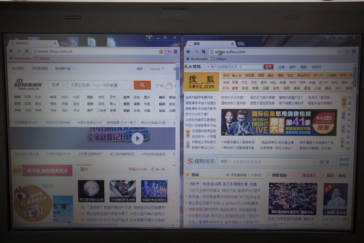Close the 新浪首页 tab
364x243 pixels.
point(55,43)
